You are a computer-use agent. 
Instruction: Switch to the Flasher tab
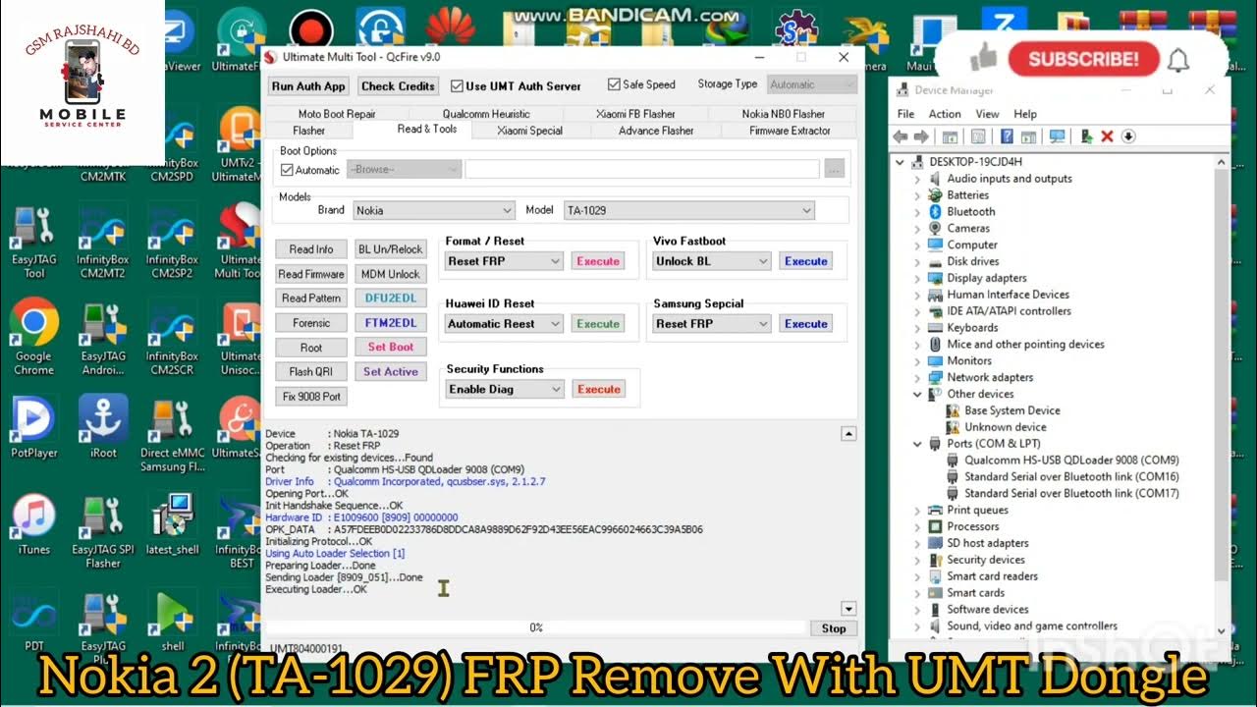[308, 131]
